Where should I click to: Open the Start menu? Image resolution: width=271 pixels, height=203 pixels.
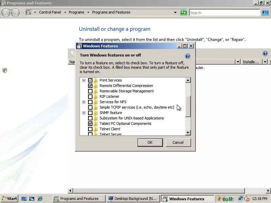[x=9, y=199]
